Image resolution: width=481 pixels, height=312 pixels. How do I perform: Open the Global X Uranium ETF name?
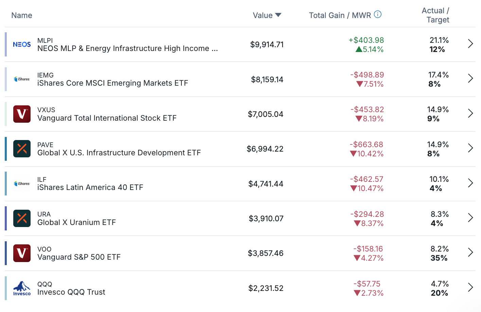[76, 223]
